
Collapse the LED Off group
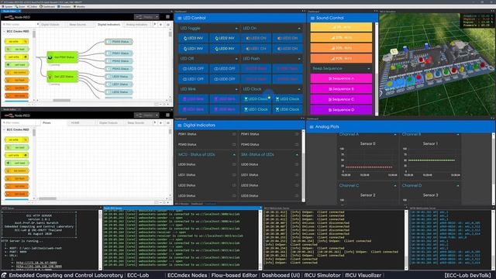coord(236,59)
